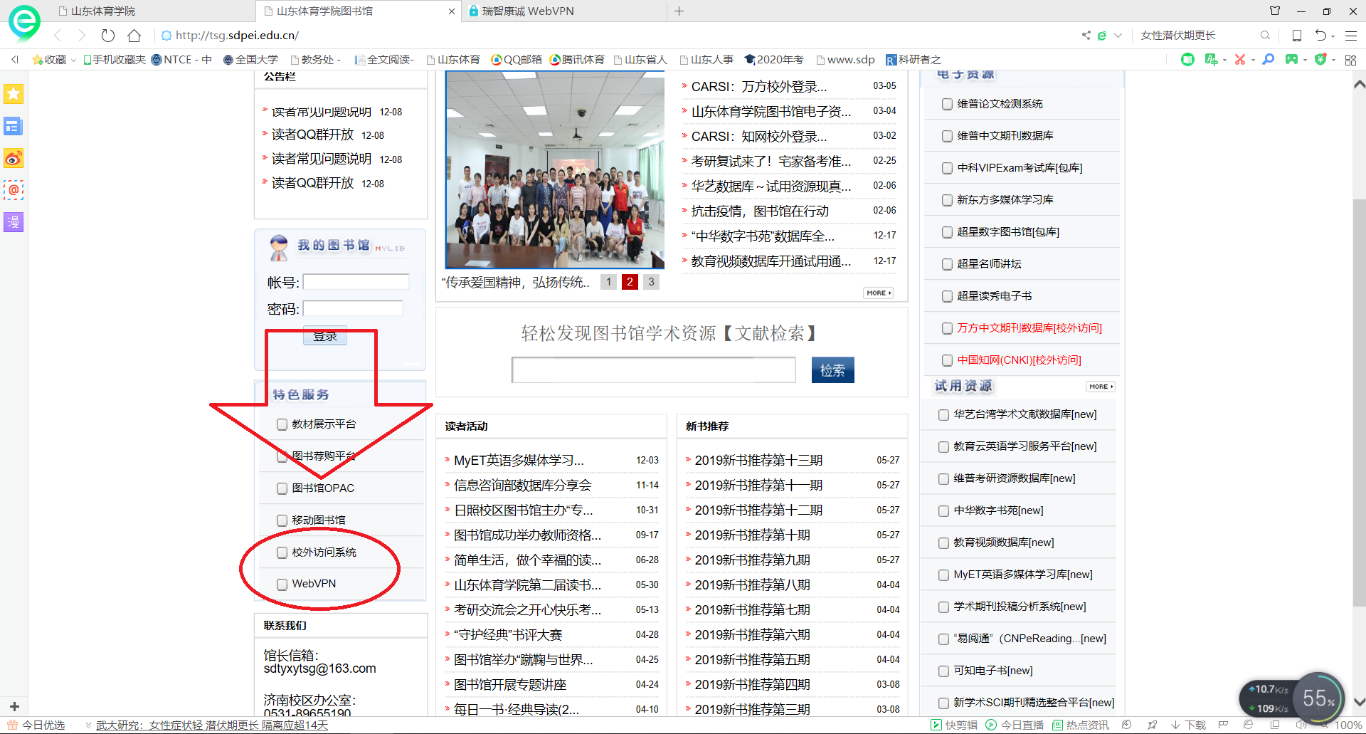1366x734 pixels.
Task: Click the purple comics sidebar icon
Action: click(x=14, y=222)
